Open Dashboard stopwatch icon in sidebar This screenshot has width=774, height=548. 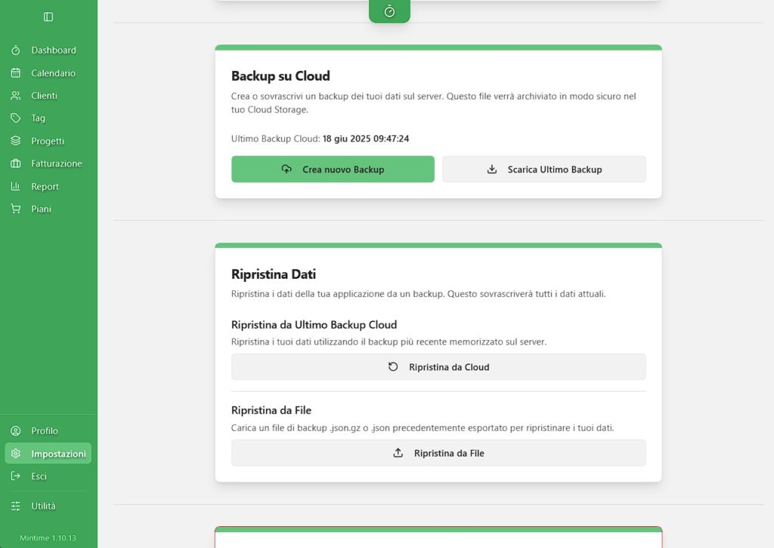16,51
